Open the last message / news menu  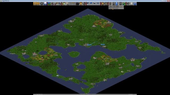pos(131,4)
